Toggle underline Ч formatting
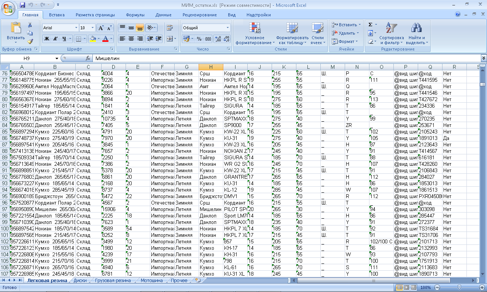 coord(64,38)
